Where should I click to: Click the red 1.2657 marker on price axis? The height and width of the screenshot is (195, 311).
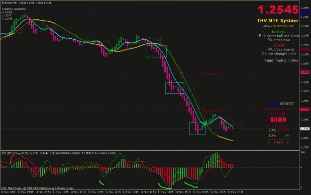[x=305, y=72]
